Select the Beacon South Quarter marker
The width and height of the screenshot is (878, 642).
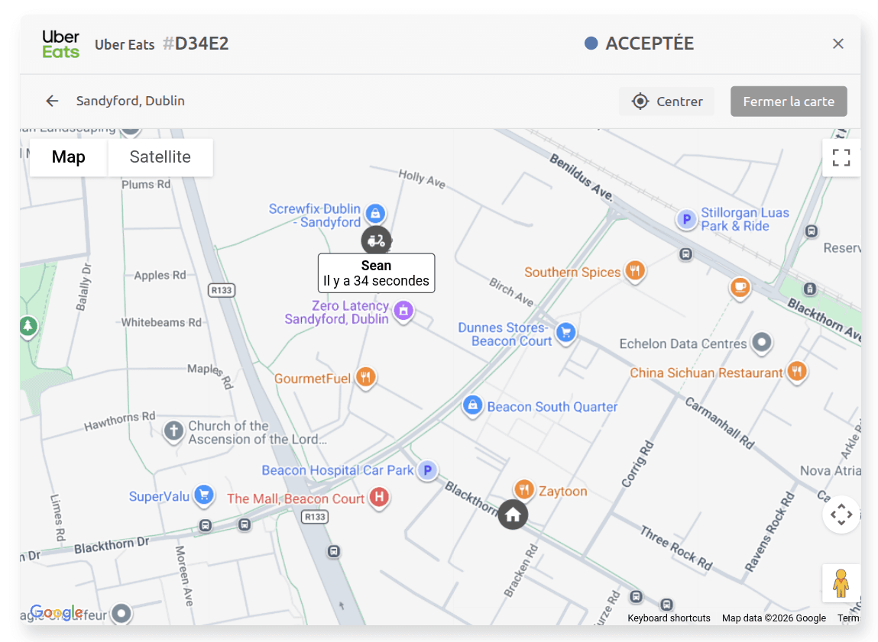click(x=472, y=406)
